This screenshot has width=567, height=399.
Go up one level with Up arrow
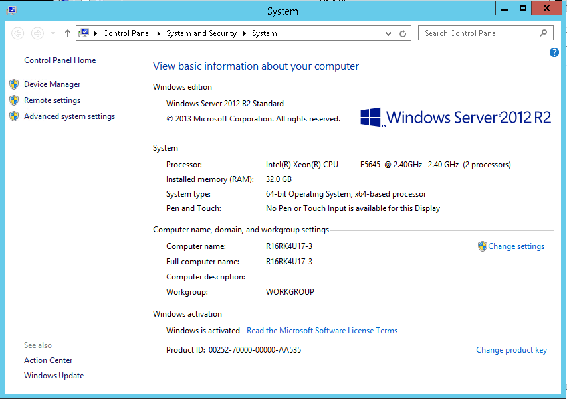67,33
